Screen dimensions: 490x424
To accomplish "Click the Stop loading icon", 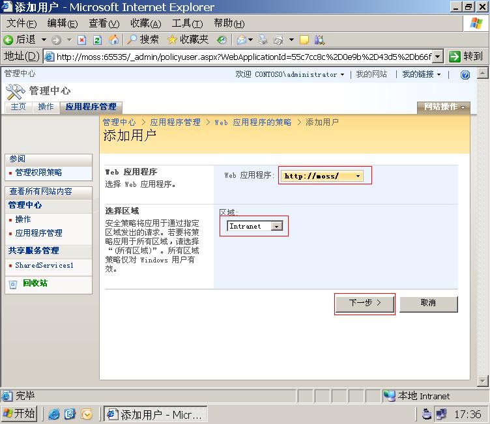I will tap(81, 40).
